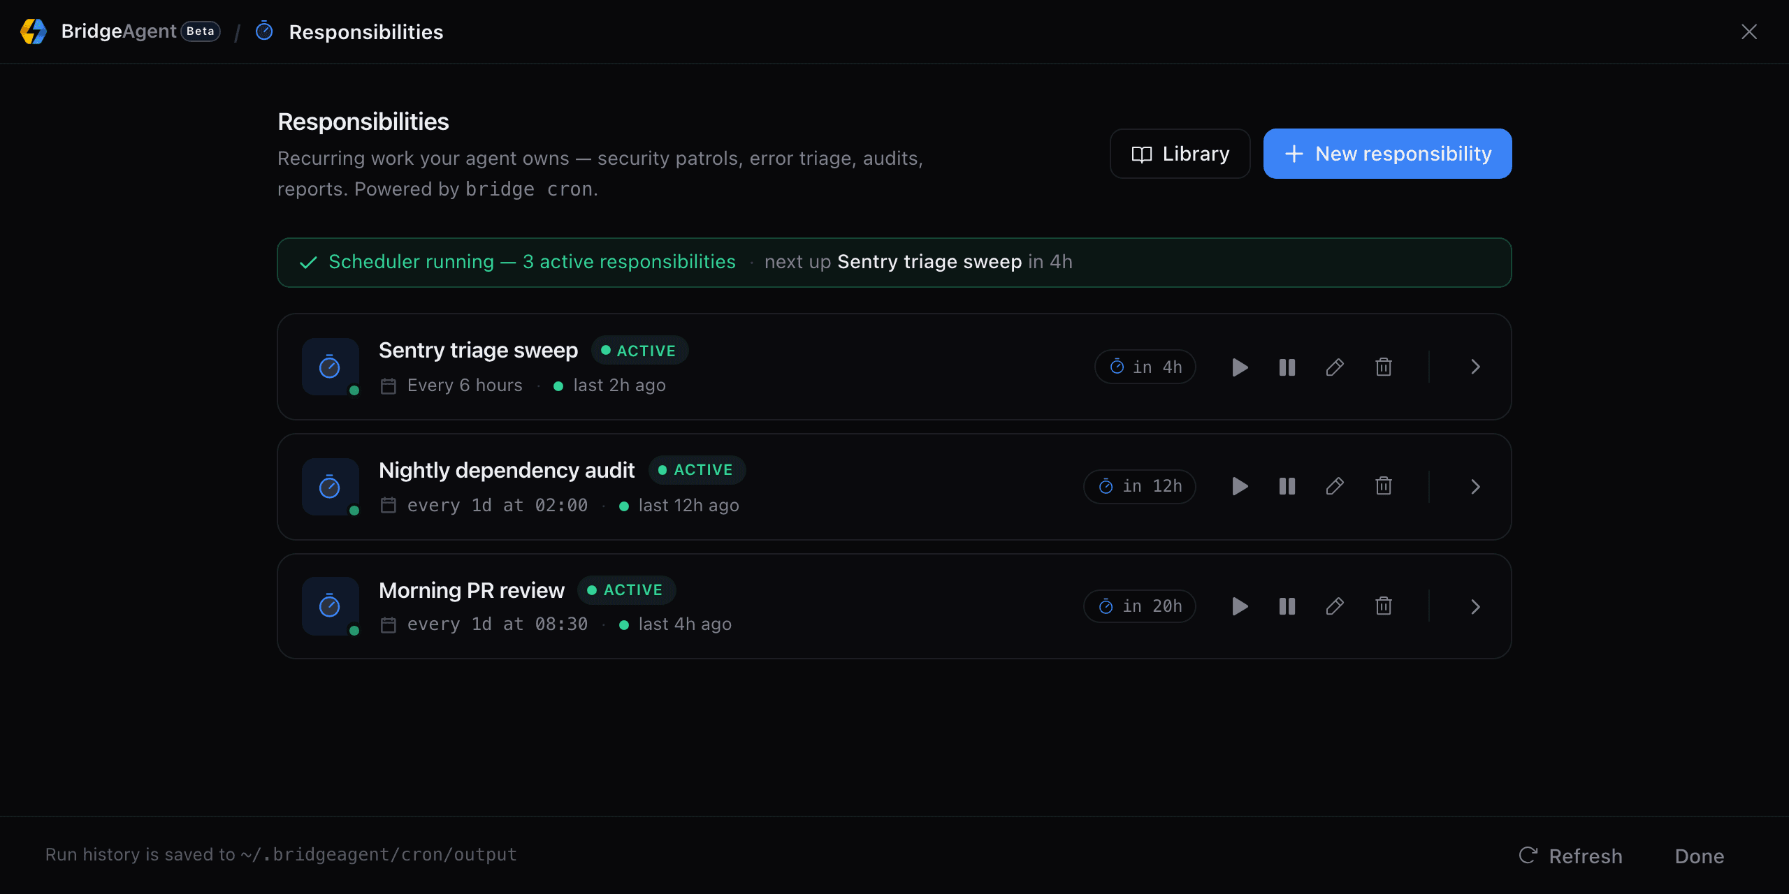Click 'next up Sentry triage sweep' in banner
The height and width of the screenshot is (894, 1789).
(893, 262)
